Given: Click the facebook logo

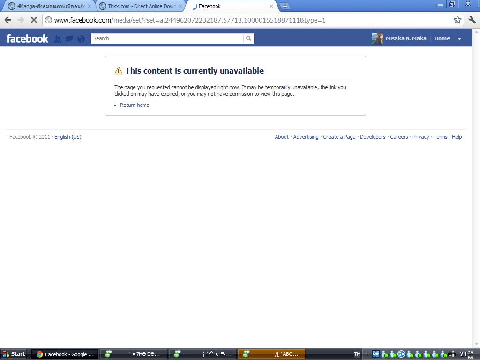Looking at the screenshot, I should coord(28,38).
